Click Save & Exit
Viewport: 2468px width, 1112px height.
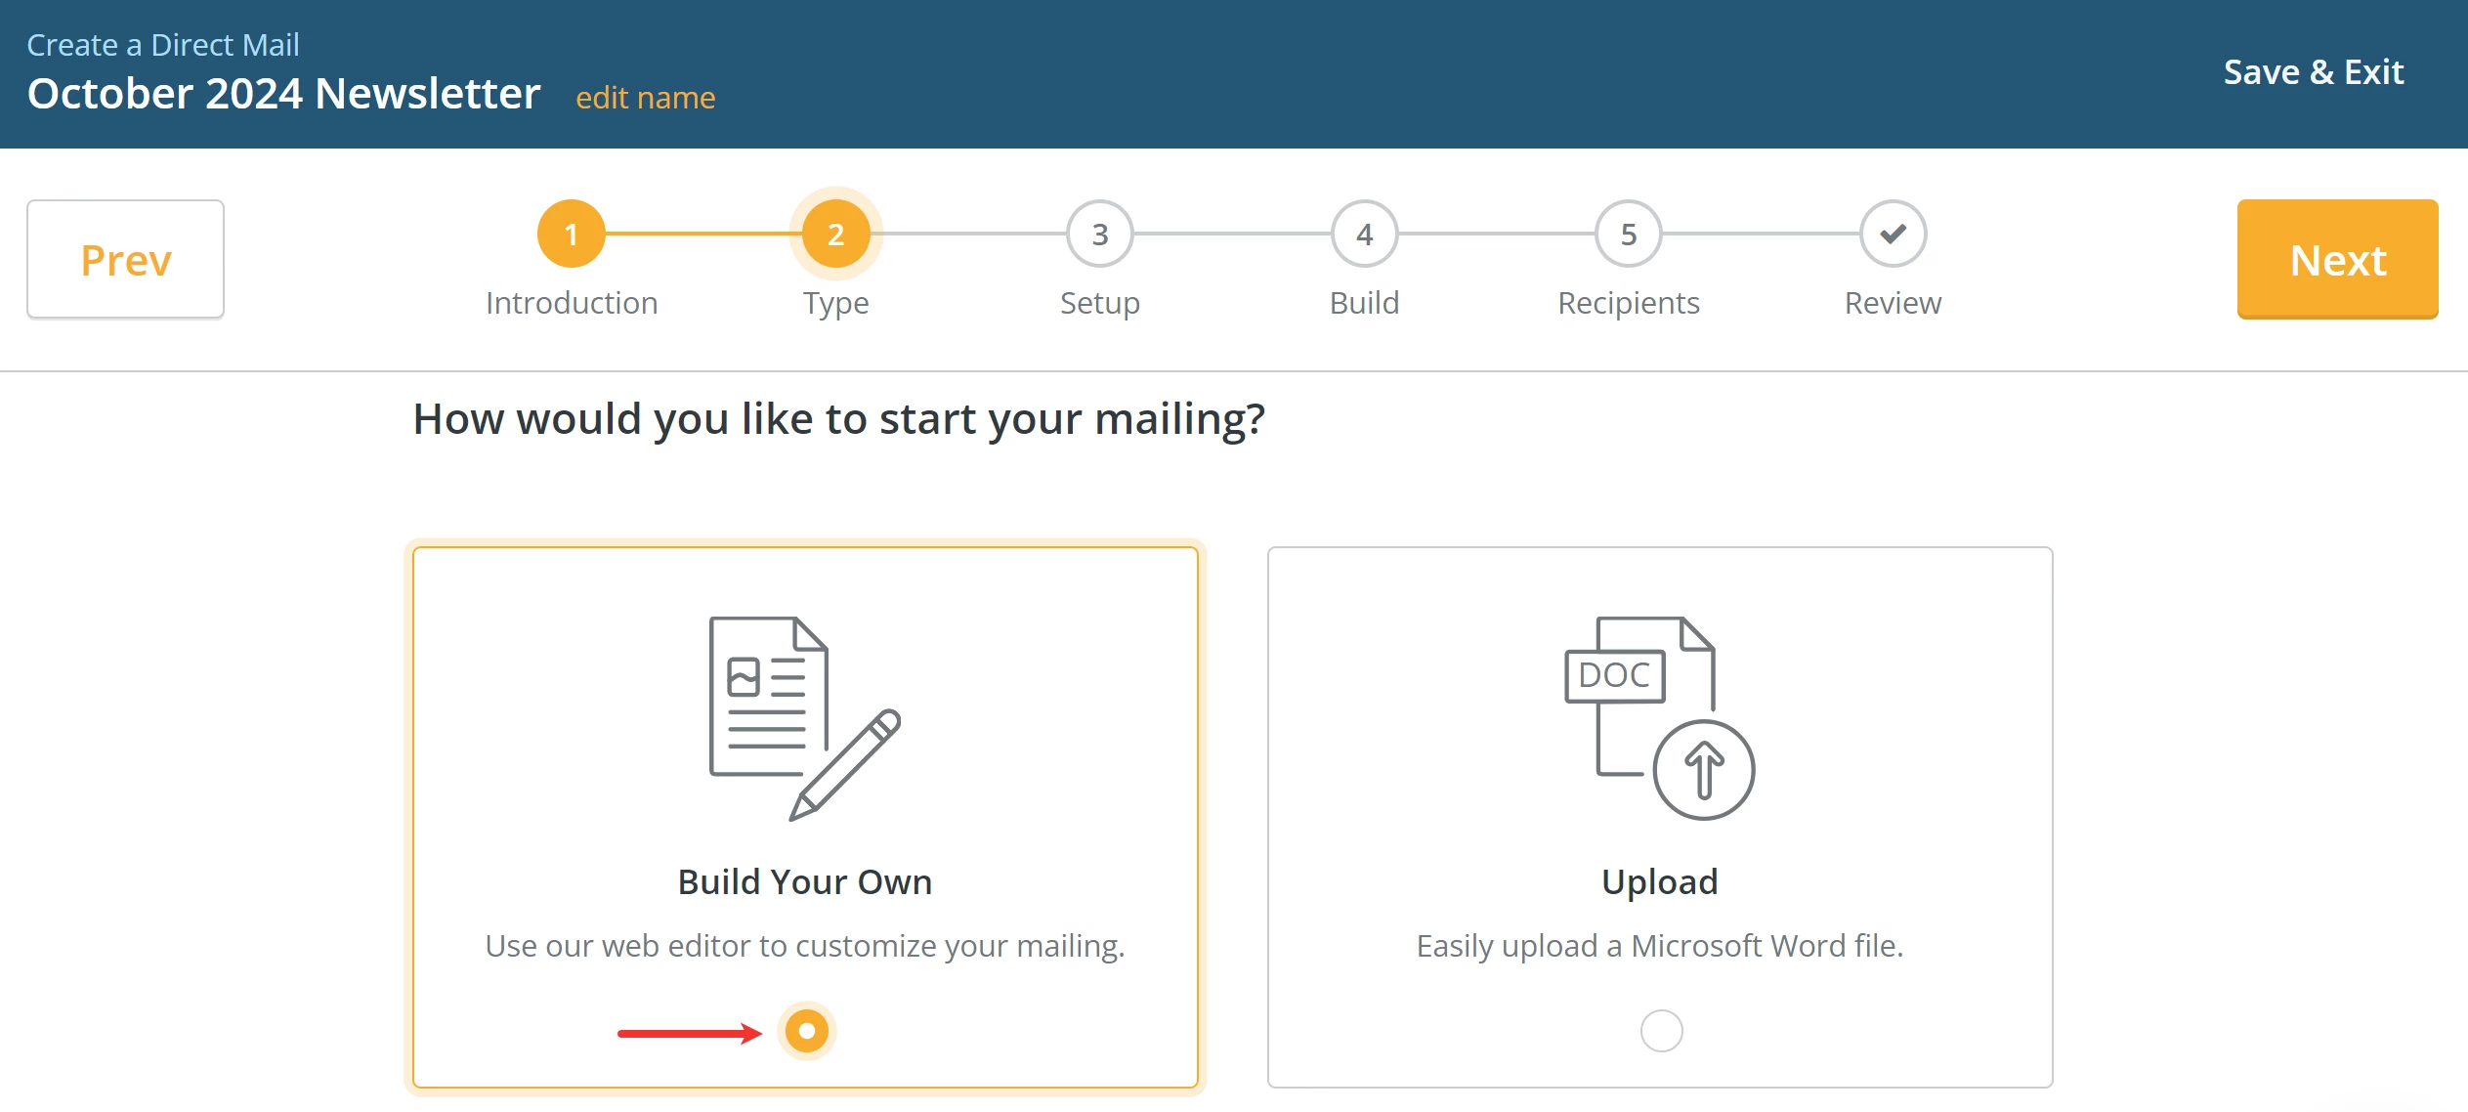click(2313, 72)
